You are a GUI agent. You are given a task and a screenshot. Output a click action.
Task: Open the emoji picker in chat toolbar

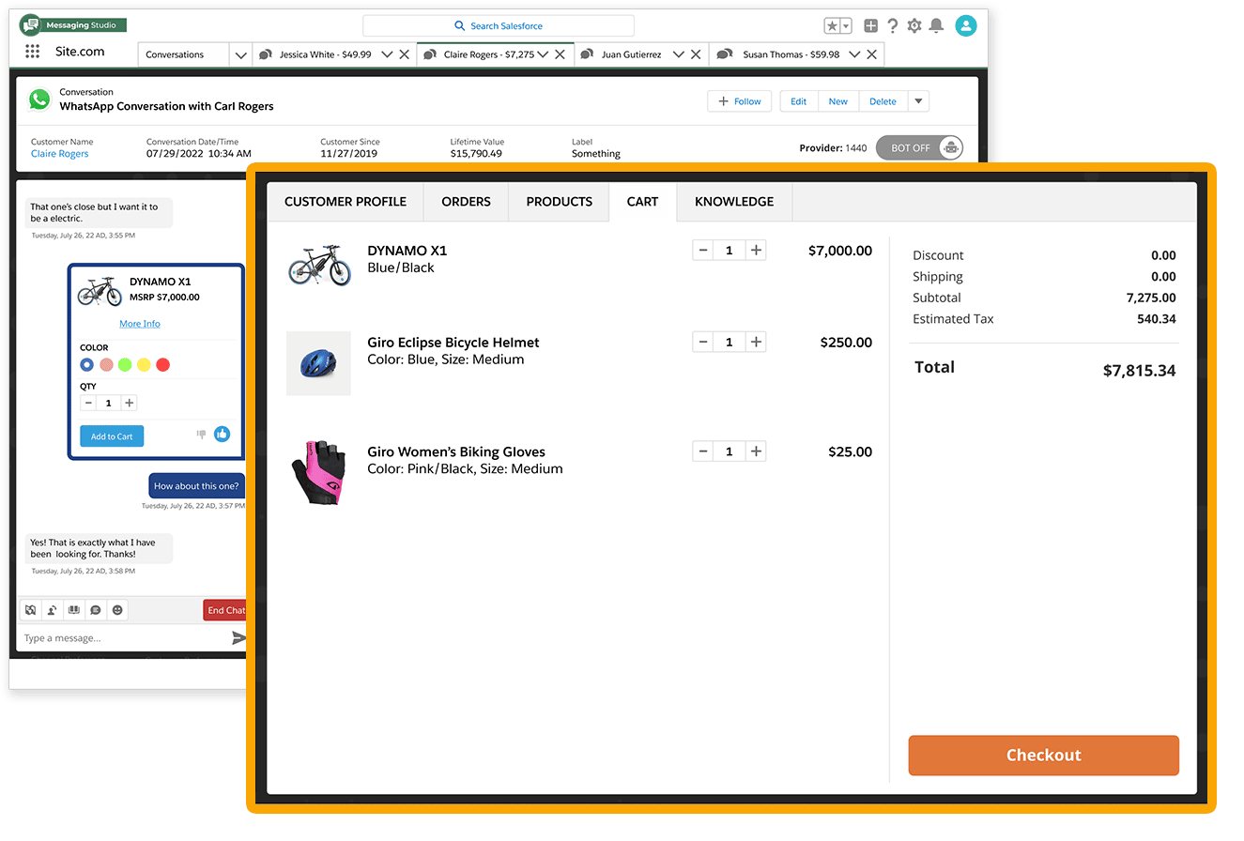pyautogui.click(x=117, y=610)
